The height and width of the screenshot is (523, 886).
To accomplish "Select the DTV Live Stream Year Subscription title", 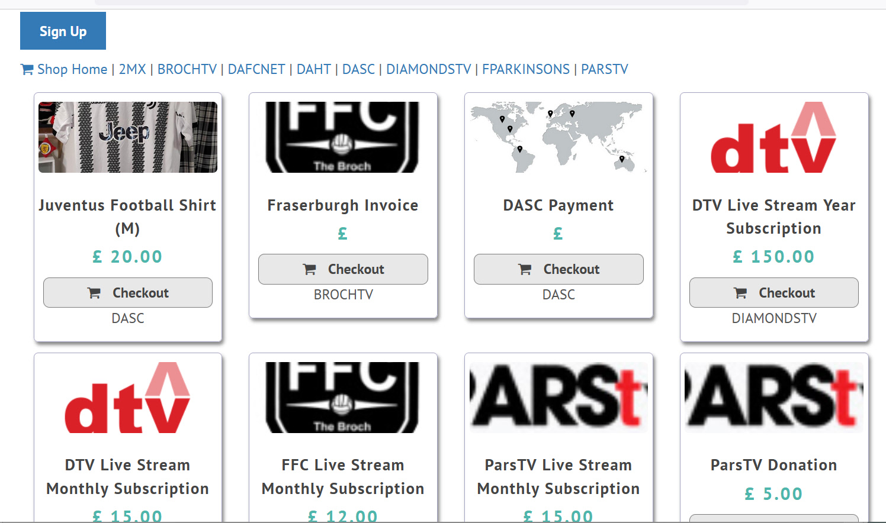I will (774, 217).
